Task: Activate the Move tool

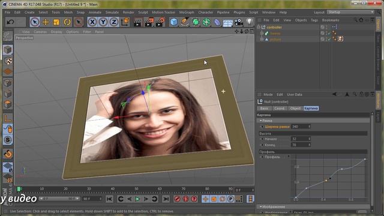Action: click(46, 22)
